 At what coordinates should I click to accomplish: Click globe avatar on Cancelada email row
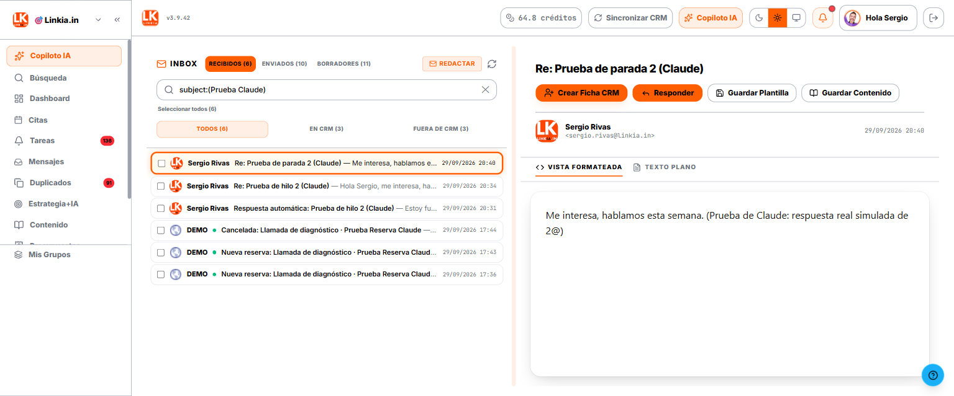coord(176,230)
